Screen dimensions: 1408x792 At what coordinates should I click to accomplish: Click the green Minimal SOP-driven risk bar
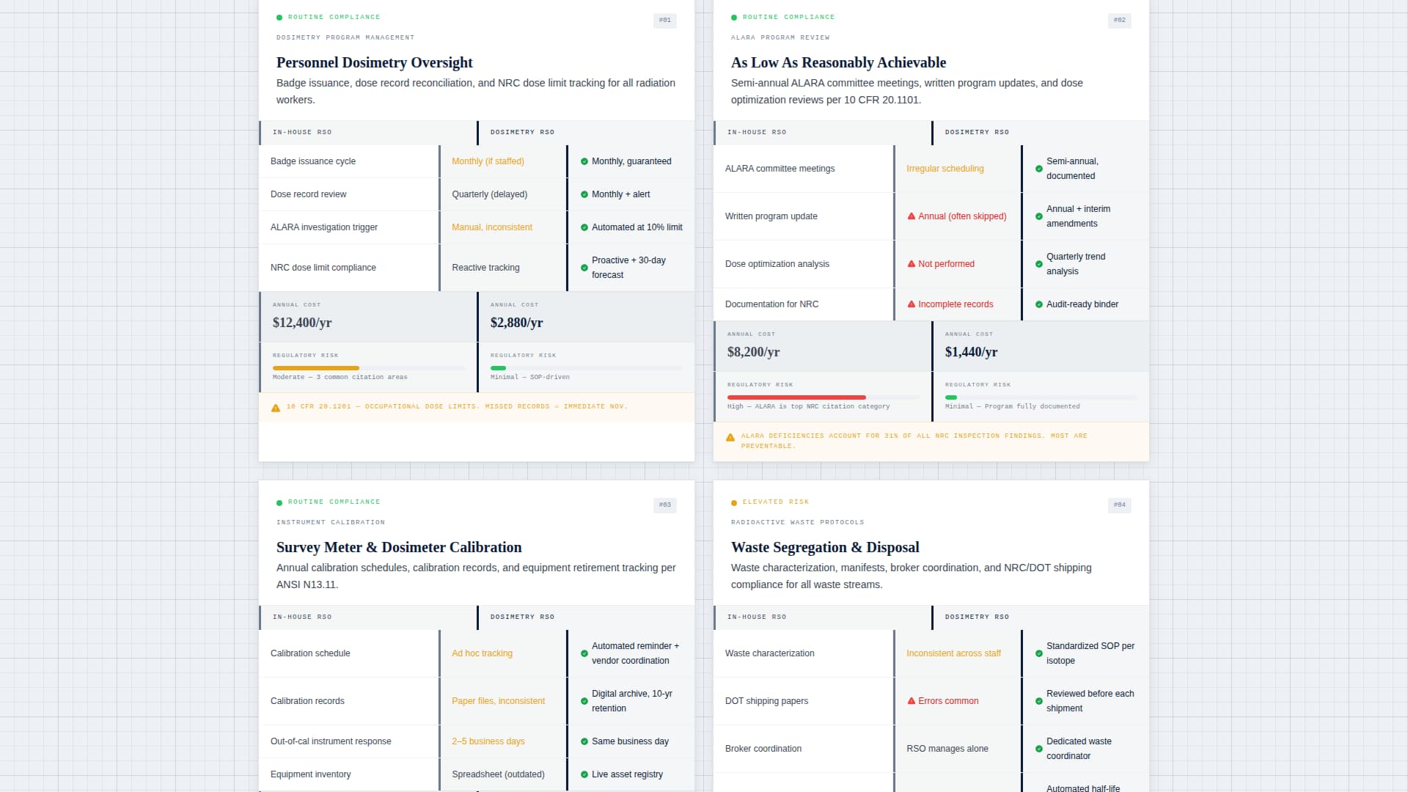pyautogui.click(x=499, y=368)
